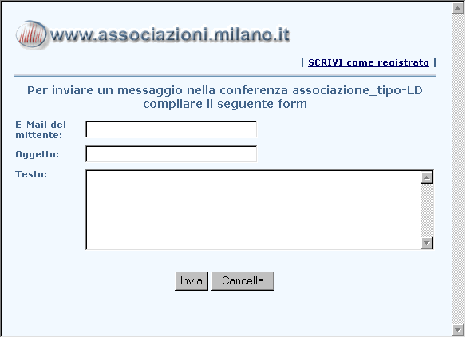Image resolution: width=466 pixels, height=338 pixels.
Task: Click the horizontal divider below the header
Action: (225, 76)
